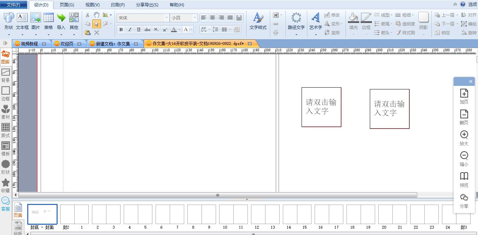Toggle superscript X² formatting

point(165,30)
